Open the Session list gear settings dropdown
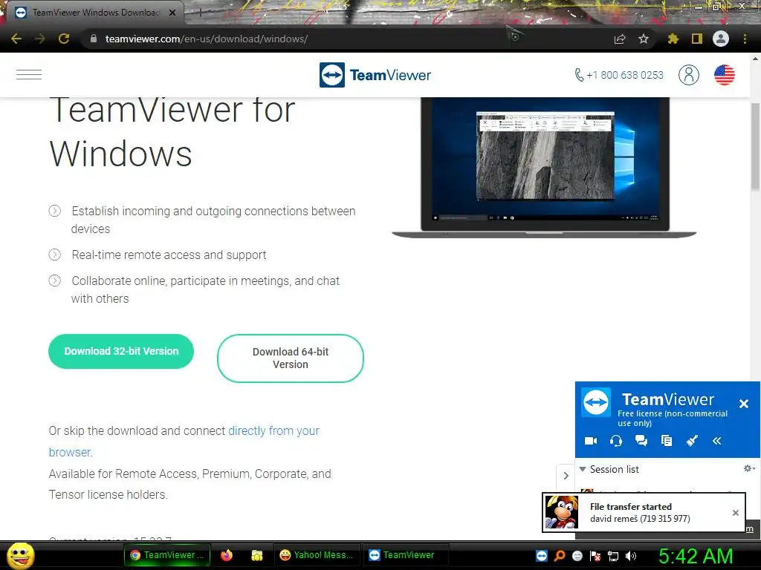 (749, 468)
